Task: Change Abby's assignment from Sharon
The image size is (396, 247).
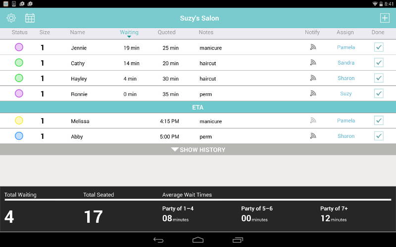Action: pyautogui.click(x=346, y=136)
